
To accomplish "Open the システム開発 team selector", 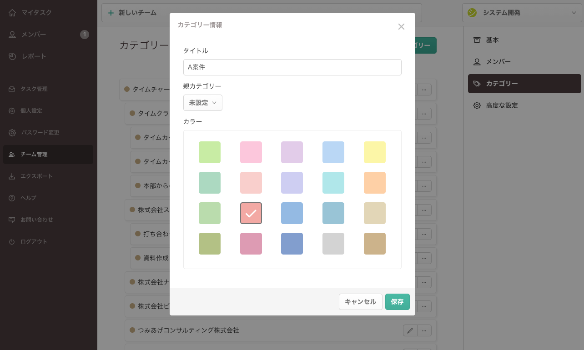I will click(x=522, y=13).
